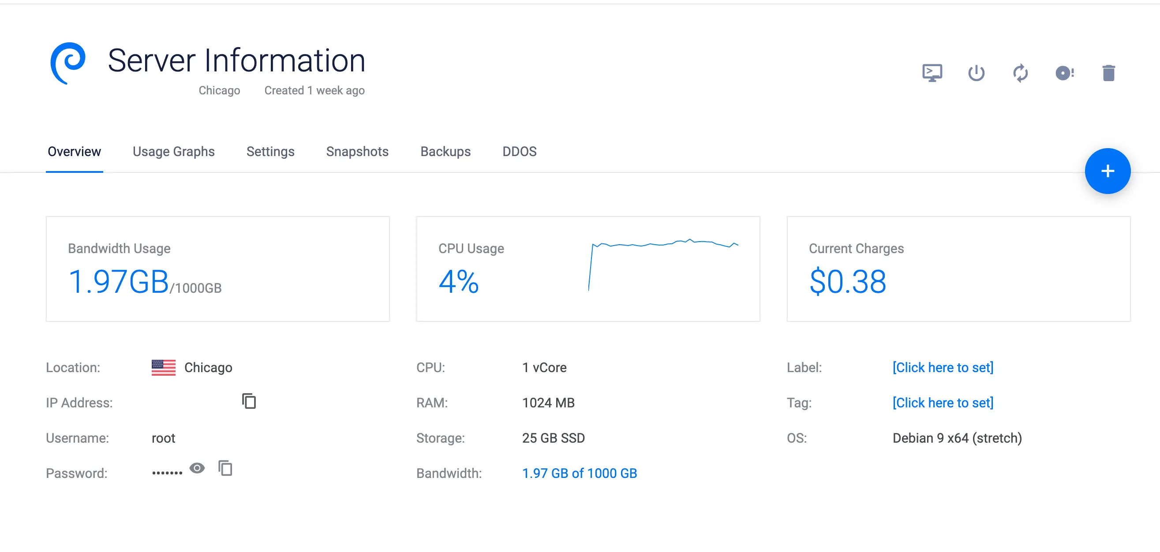The height and width of the screenshot is (552, 1160).
Task: Switch to the Usage Graphs tab
Action: [x=173, y=152]
